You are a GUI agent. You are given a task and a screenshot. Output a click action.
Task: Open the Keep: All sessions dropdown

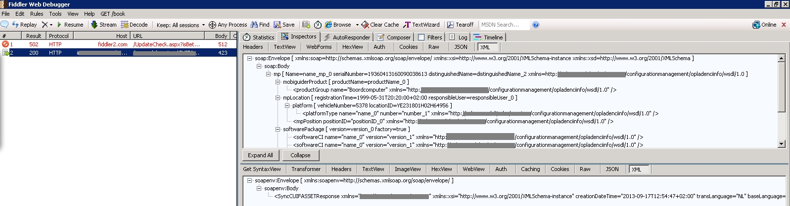pos(181,25)
